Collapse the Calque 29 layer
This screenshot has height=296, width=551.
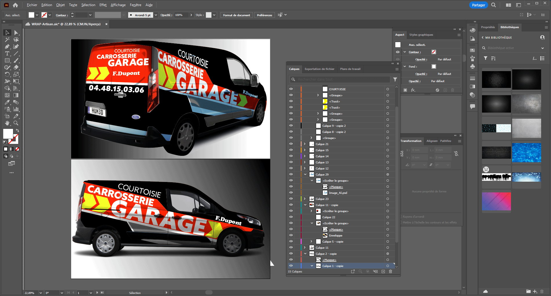(x=305, y=174)
